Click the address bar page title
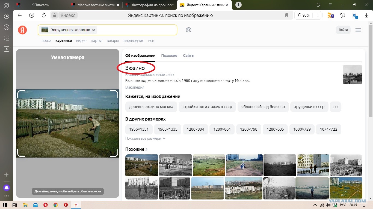Screen dimensions: 373x209 coord(170,15)
